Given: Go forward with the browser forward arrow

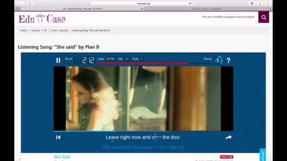Looking at the screenshot, I should pyautogui.click(x=23, y=3).
